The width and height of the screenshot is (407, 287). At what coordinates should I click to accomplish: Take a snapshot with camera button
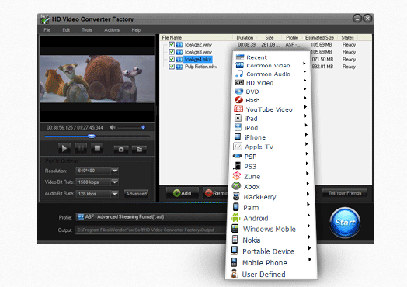pyautogui.click(x=121, y=149)
